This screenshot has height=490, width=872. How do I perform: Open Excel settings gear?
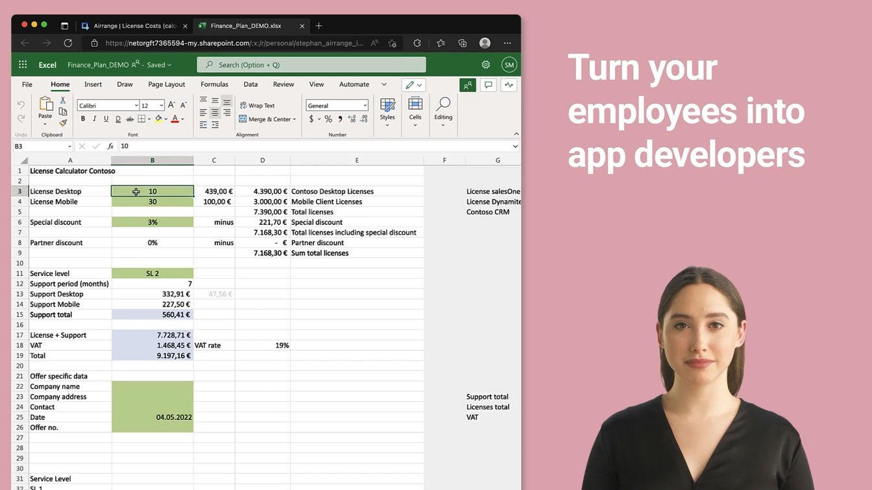[x=486, y=65]
